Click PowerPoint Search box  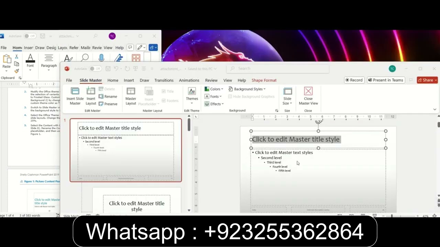point(278,69)
